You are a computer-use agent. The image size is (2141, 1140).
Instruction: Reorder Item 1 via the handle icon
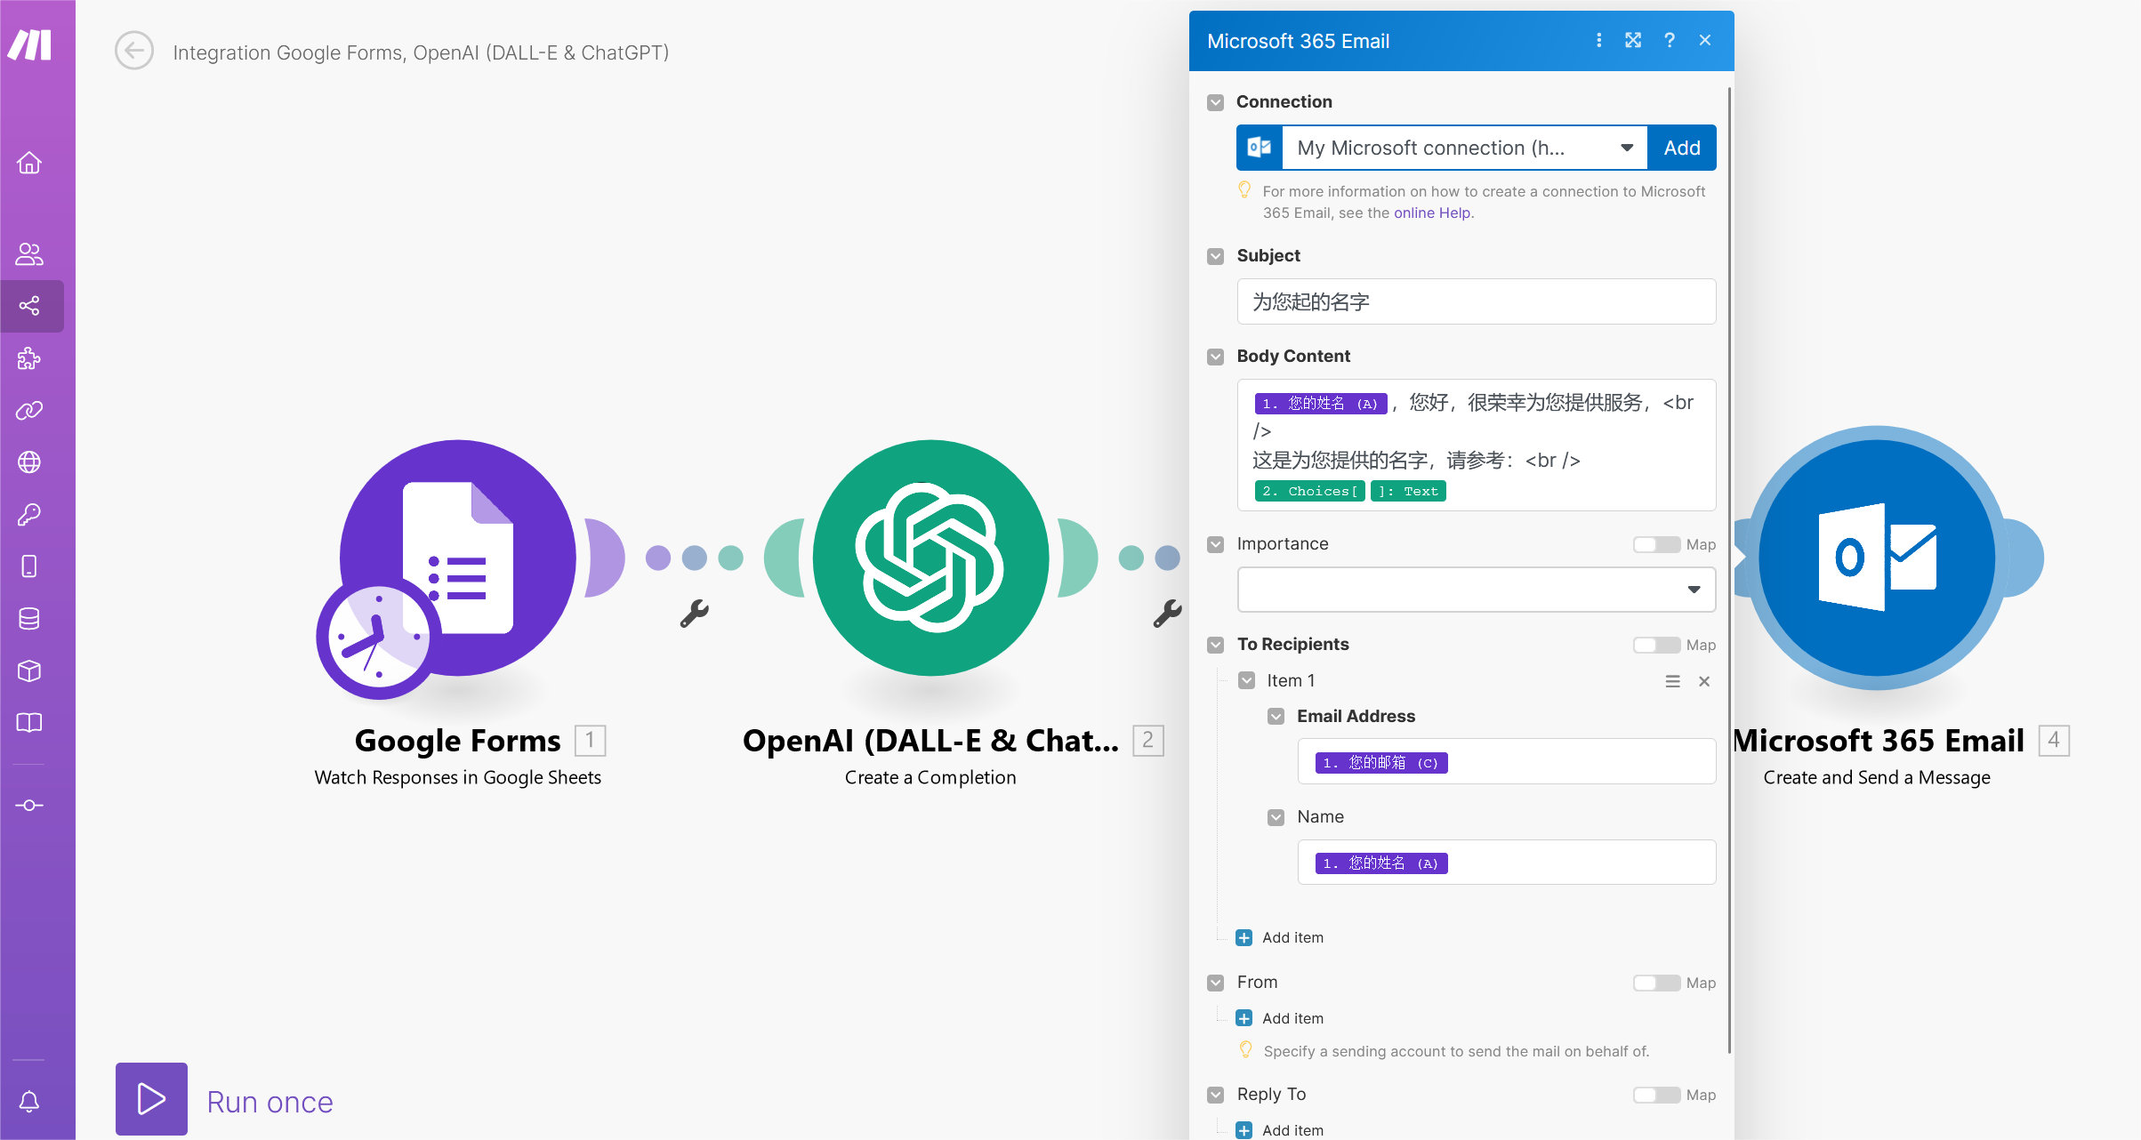tap(1673, 681)
